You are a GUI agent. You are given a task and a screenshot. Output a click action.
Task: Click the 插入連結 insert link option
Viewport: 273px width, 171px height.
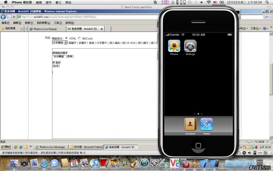114,43
